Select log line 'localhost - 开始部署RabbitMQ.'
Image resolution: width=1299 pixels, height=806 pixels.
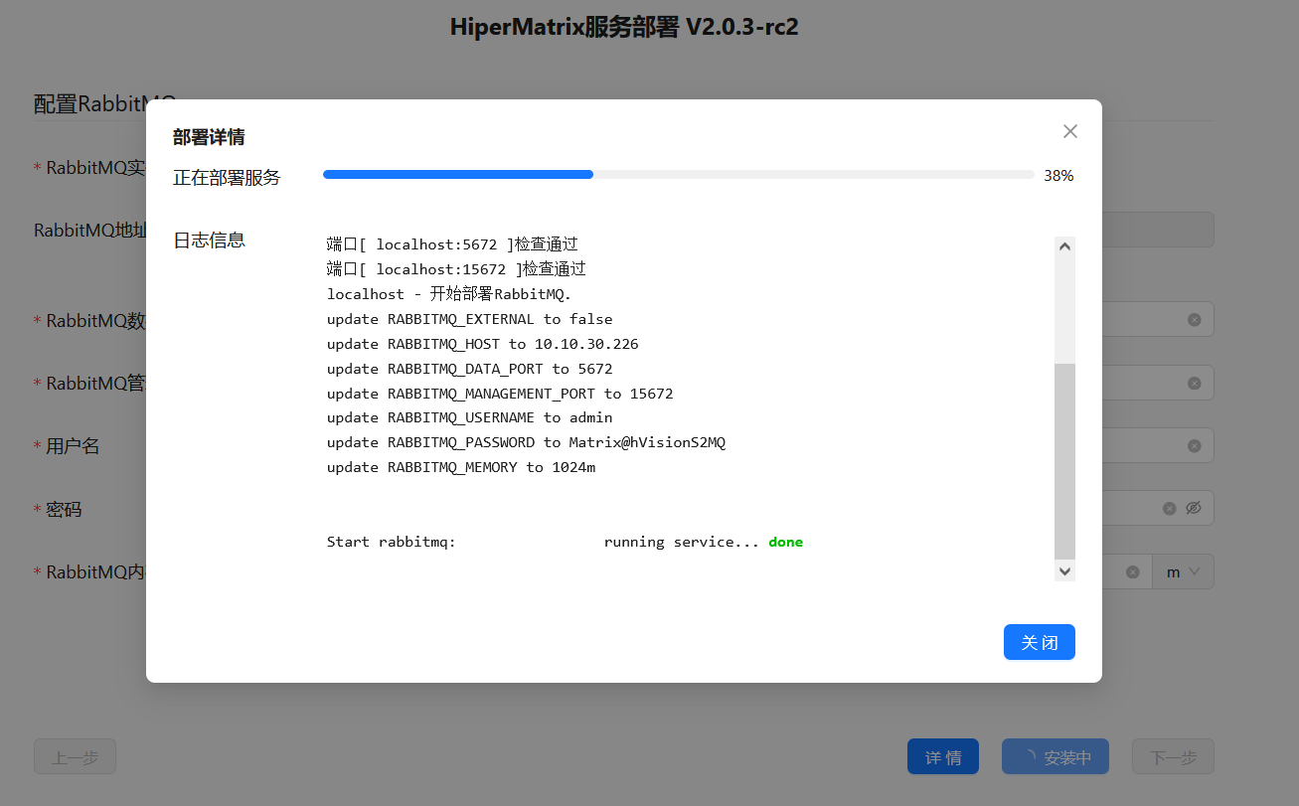tap(449, 294)
